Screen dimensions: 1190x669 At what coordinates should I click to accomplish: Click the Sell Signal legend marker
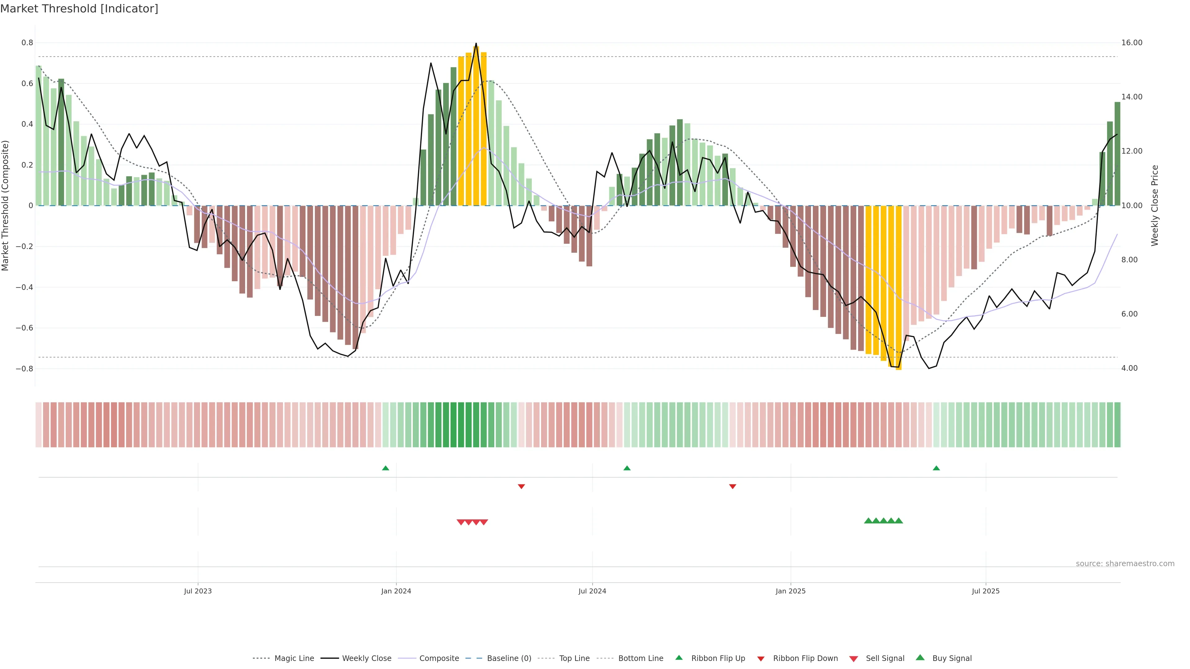click(853, 659)
